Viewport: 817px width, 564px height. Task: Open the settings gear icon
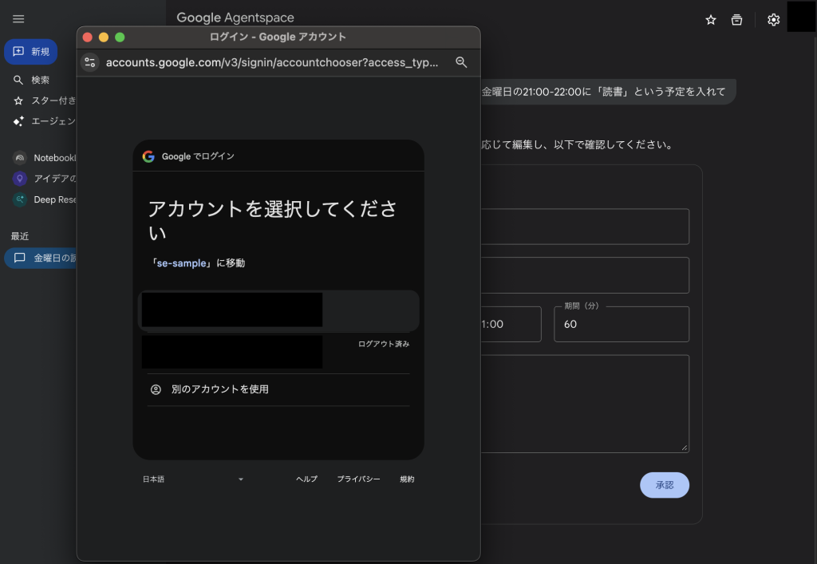click(773, 20)
